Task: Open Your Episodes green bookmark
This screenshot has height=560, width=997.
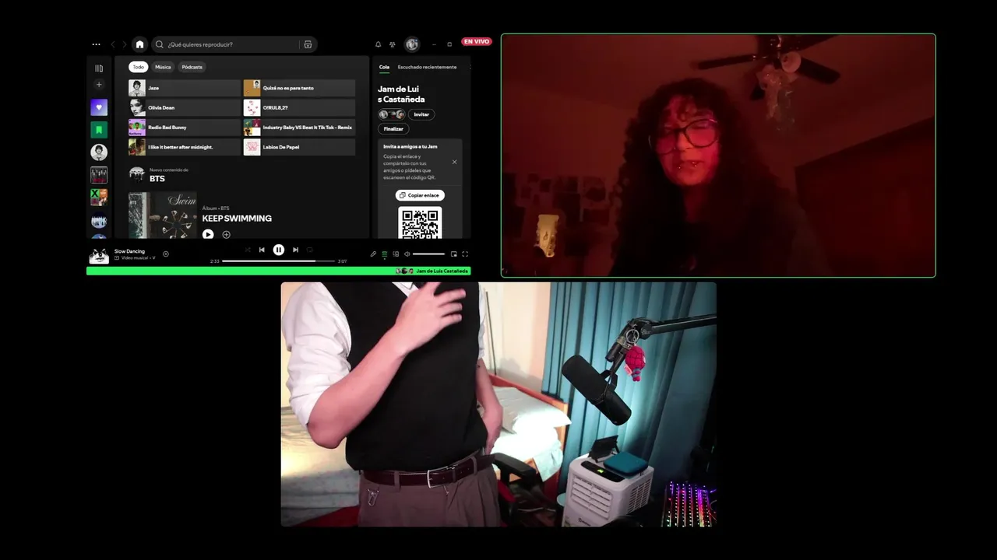Action: [99, 130]
